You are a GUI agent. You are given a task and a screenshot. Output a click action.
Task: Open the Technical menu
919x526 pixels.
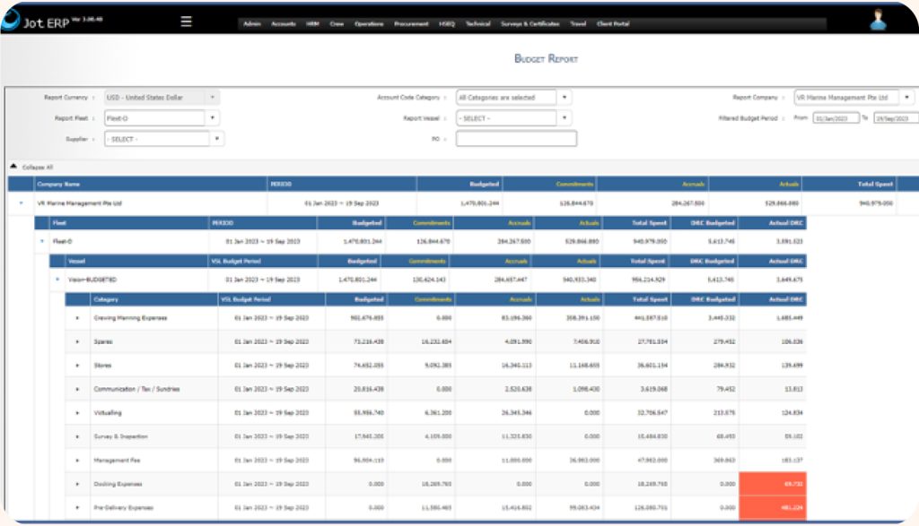click(478, 24)
